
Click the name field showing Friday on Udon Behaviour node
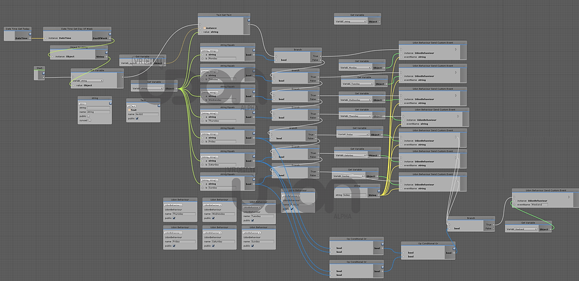pos(183,241)
